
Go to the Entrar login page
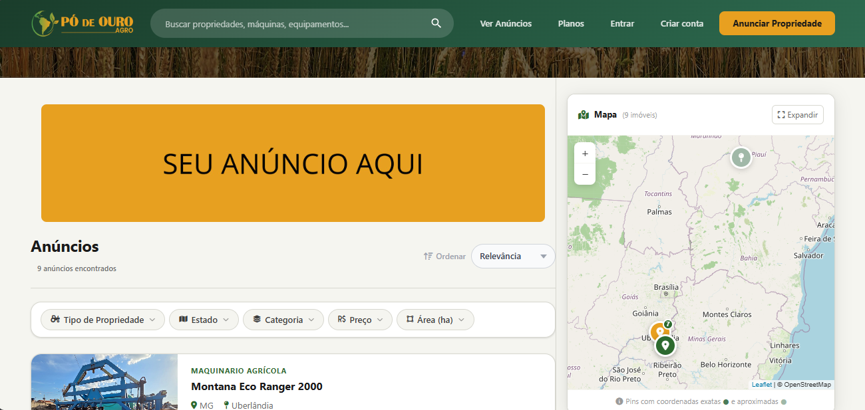coord(622,23)
